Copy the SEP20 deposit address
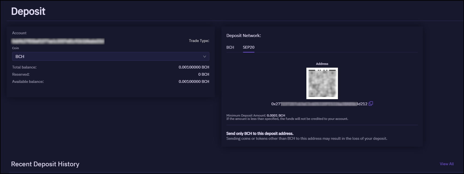 point(371,104)
